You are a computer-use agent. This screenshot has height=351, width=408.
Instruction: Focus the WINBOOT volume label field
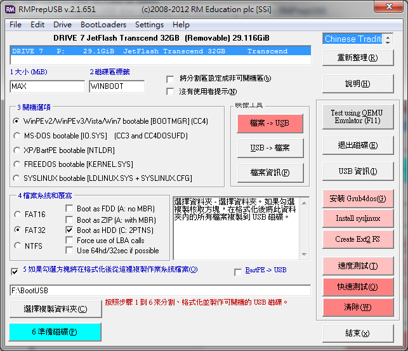pyautogui.click(x=117, y=86)
